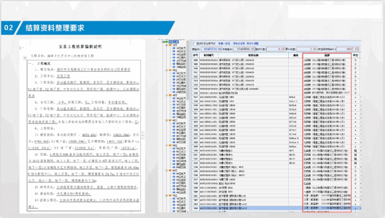This screenshot has height=218, width=385.
Task: Toggle the checkbox above the materials table
Action: [x=194, y=43]
